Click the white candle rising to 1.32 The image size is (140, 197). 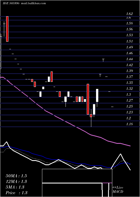[97, 95]
